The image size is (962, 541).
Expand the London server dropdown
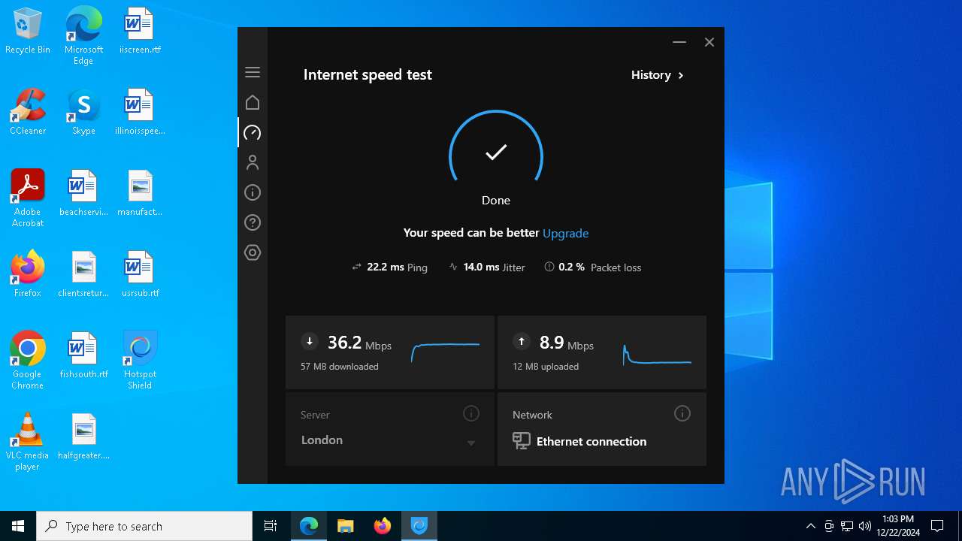(x=471, y=443)
